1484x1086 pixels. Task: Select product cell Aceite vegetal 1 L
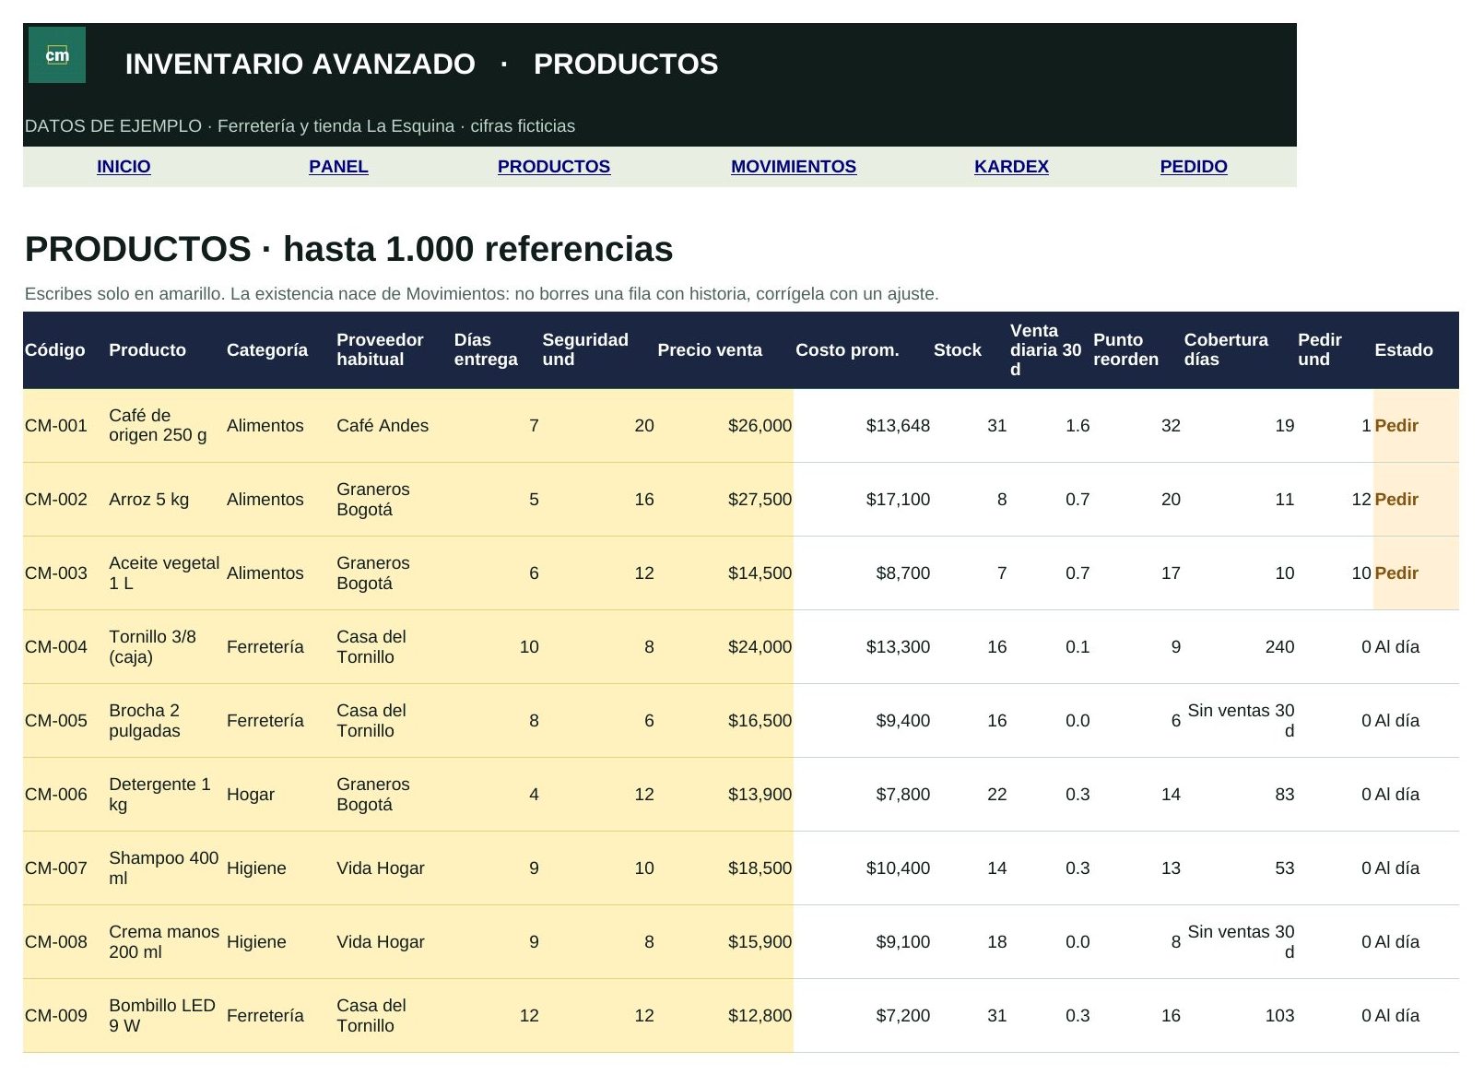[x=164, y=573]
